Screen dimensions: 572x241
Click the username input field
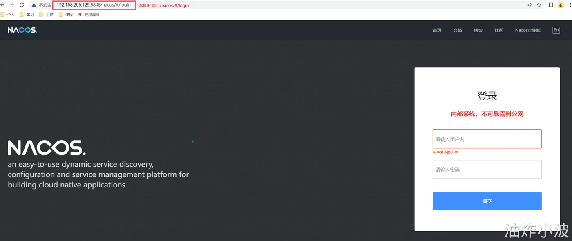tap(487, 139)
